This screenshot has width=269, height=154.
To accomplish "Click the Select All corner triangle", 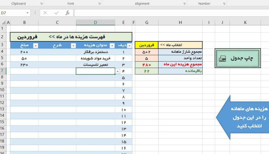I will [x=4, y=23].
